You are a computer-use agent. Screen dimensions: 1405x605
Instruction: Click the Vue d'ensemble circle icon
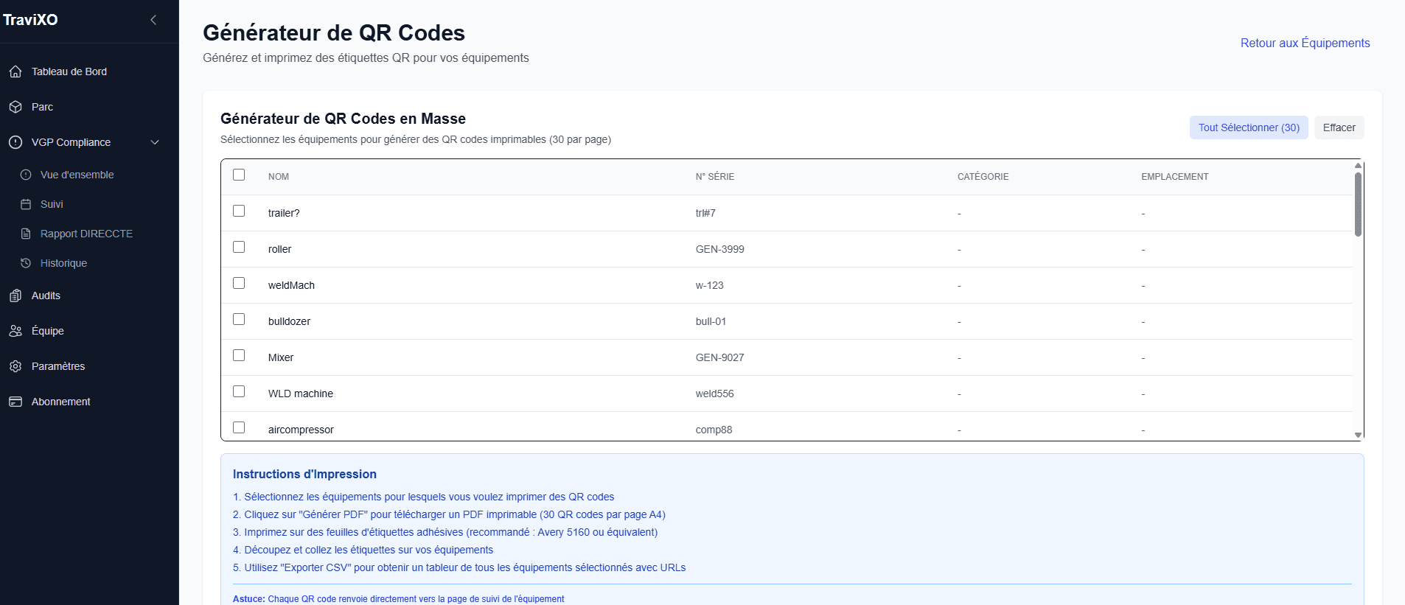26,175
